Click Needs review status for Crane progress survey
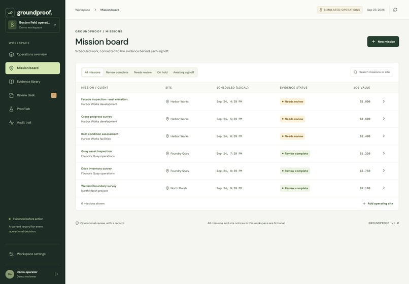 292,119
